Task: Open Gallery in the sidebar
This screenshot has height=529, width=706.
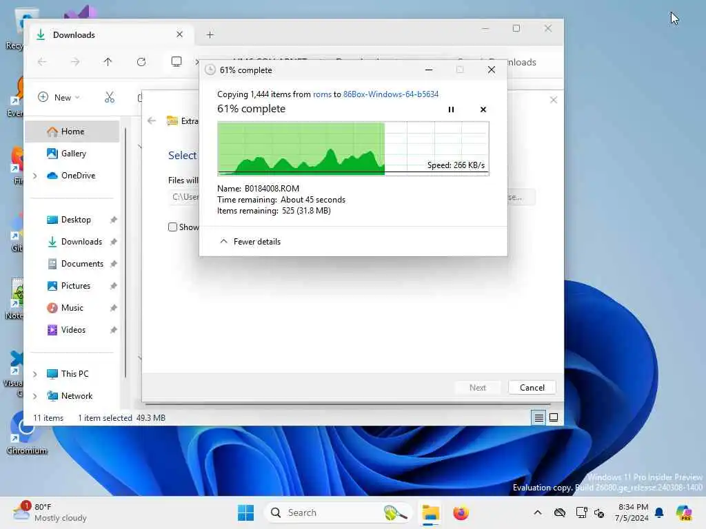Action: click(x=72, y=154)
